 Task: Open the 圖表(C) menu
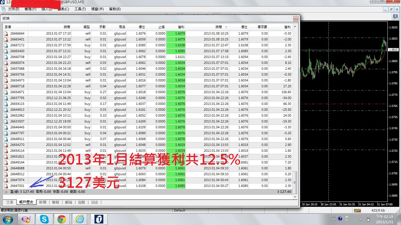coord(63,9)
